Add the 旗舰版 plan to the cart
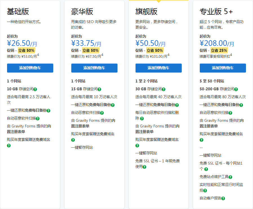This screenshot has height=209, width=253. tap(158, 68)
